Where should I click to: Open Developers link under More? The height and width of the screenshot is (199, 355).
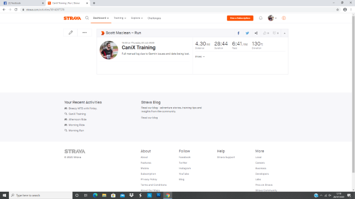tap(262, 174)
